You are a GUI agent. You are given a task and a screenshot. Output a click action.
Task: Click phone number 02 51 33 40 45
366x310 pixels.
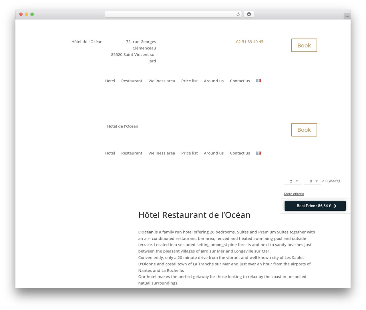250,42
